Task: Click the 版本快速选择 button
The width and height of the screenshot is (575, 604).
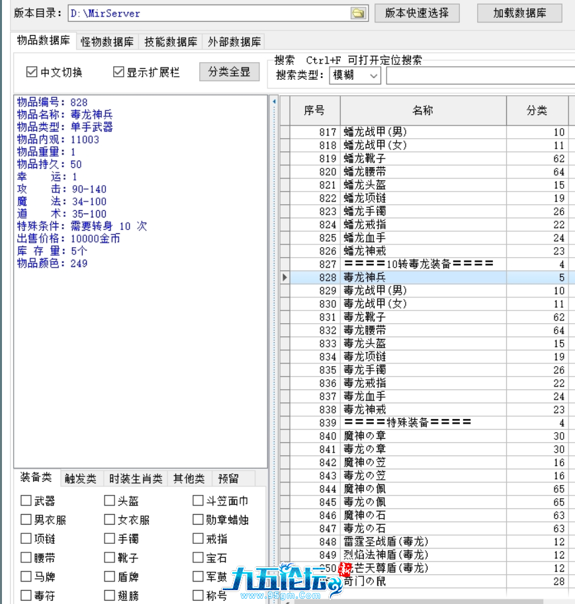Action: (417, 13)
